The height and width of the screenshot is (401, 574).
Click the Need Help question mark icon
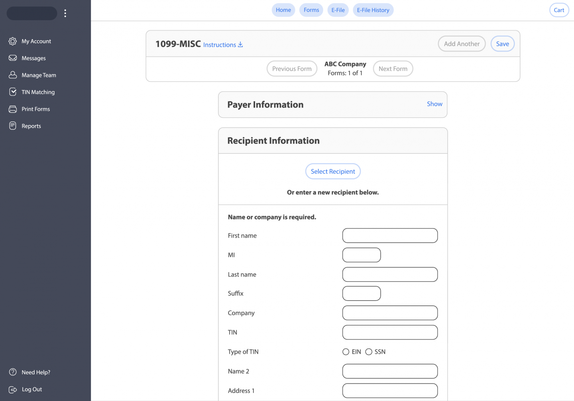coord(13,372)
